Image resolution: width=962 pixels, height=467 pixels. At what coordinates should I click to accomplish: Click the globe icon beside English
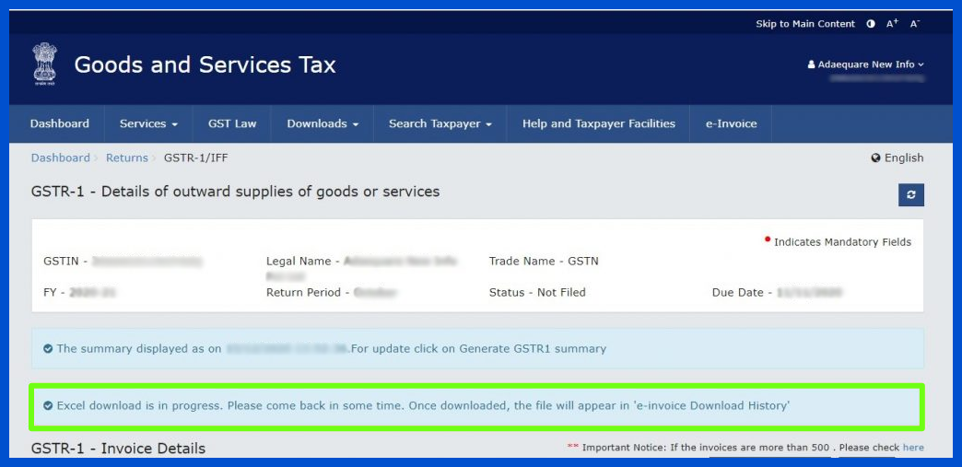click(x=875, y=158)
